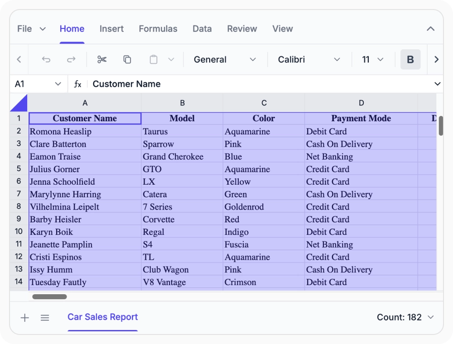Click the cell Indigo
The height and width of the screenshot is (344, 453).
[264, 232]
